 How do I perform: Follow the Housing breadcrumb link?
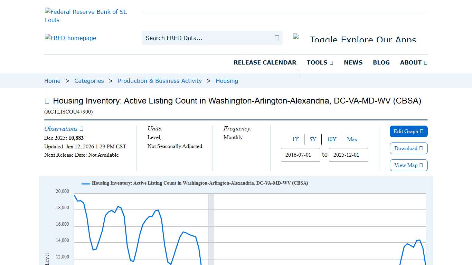(227, 81)
